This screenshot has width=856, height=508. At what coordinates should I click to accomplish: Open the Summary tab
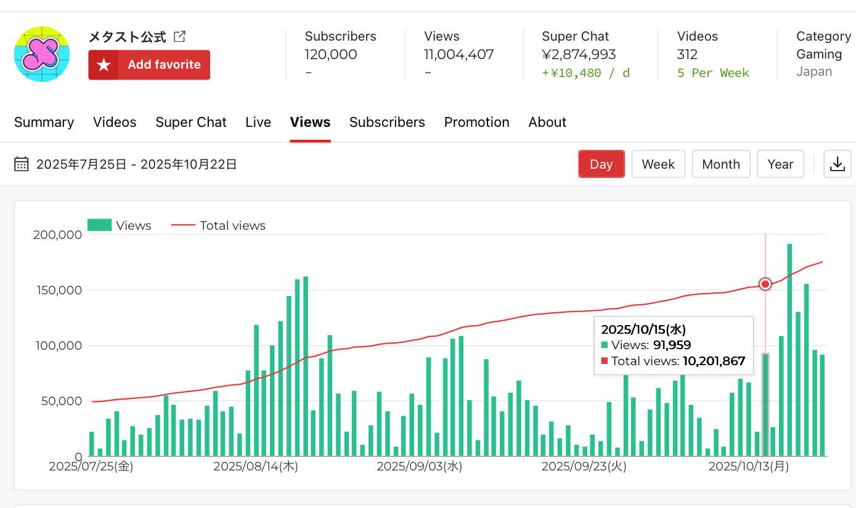coord(44,123)
